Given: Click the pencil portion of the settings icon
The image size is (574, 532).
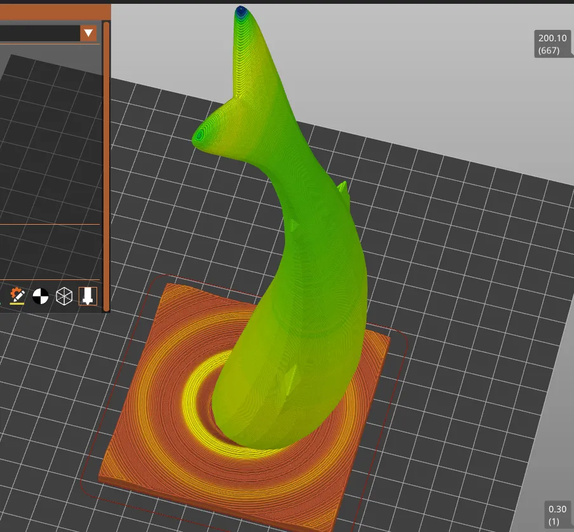Looking at the screenshot, I should tap(20, 296).
